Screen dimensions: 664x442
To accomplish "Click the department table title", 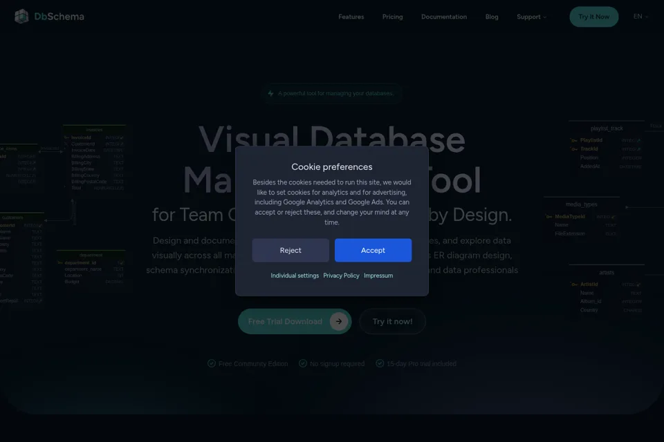I will (x=91, y=255).
